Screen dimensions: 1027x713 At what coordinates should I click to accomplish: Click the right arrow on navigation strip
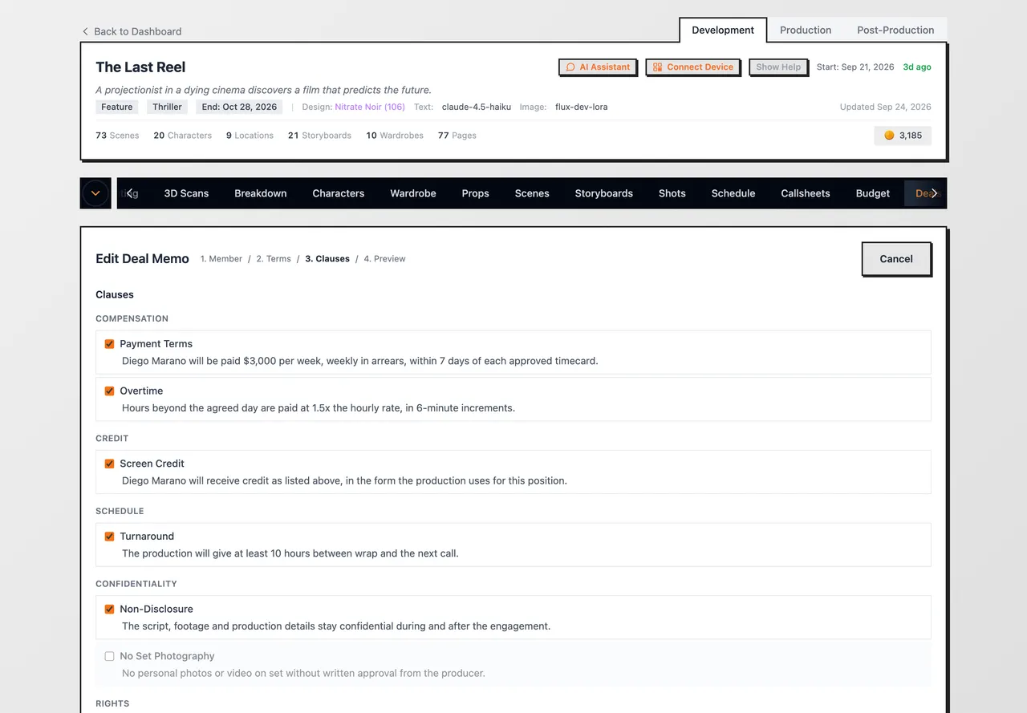pyautogui.click(x=934, y=193)
